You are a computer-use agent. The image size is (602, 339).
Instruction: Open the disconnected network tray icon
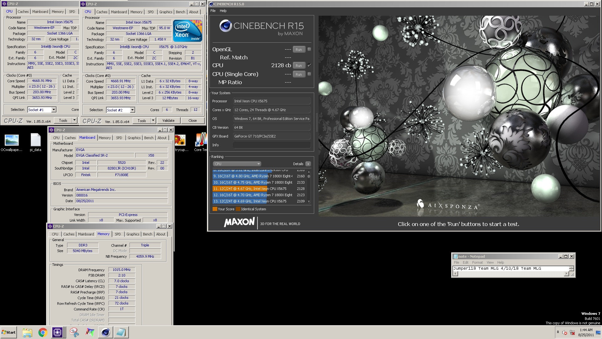pyautogui.click(x=572, y=332)
